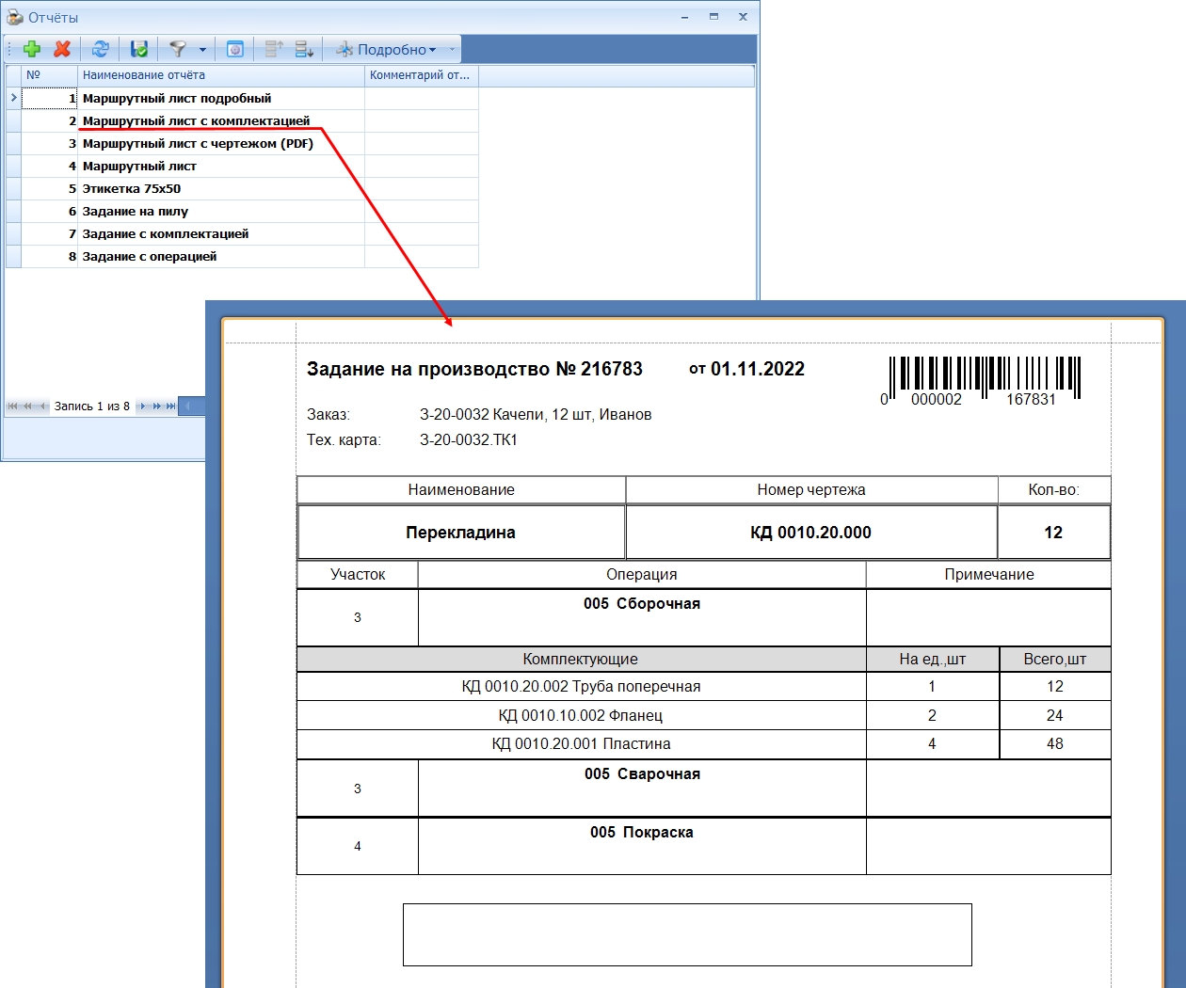Viewport: 1186px width, 988px height.
Task: Click the Перекладина cell in the report preview
Action: tap(461, 533)
